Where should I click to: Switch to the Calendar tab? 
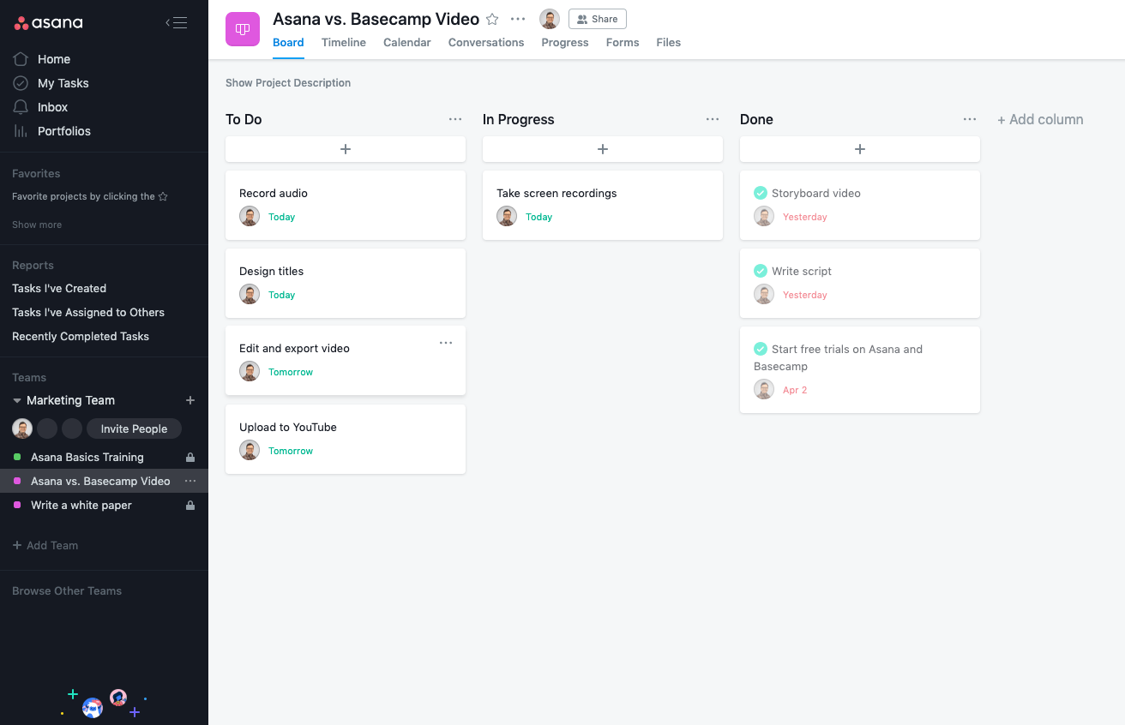click(x=407, y=42)
